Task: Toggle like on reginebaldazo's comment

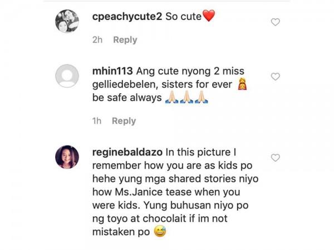Action: [x=275, y=158]
